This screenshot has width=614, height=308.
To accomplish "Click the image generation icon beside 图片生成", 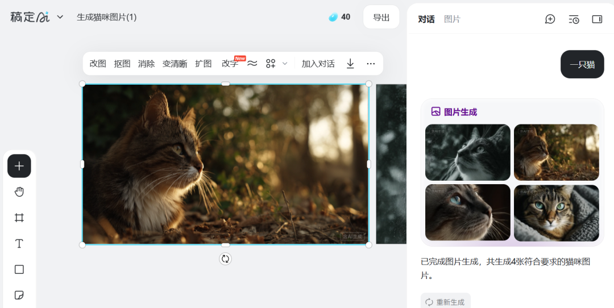I will (x=436, y=111).
